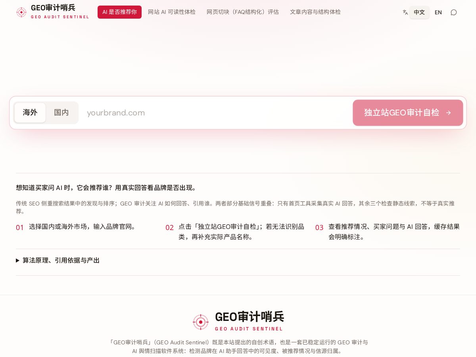Image resolution: width=476 pixels, height=357 pixels.
Task: Open 网页切块（FAQ结构化）评估 tab
Action: [x=243, y=12]
